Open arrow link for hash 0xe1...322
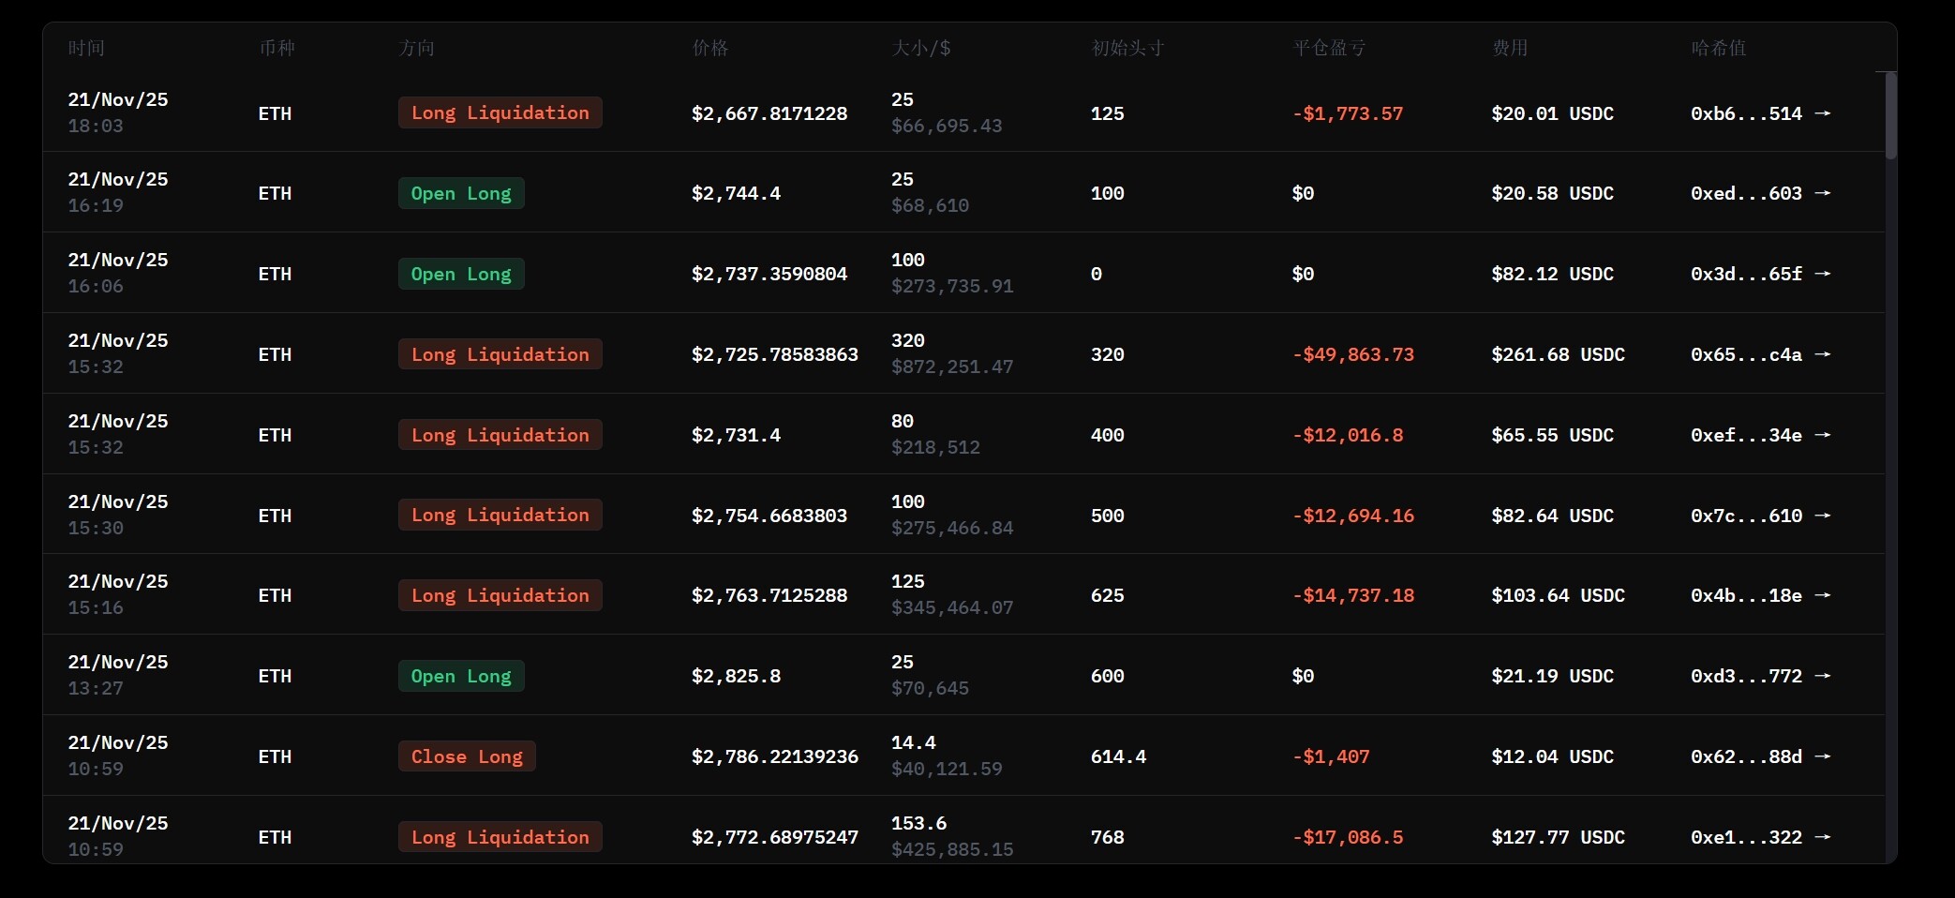 coord(1822,837)
